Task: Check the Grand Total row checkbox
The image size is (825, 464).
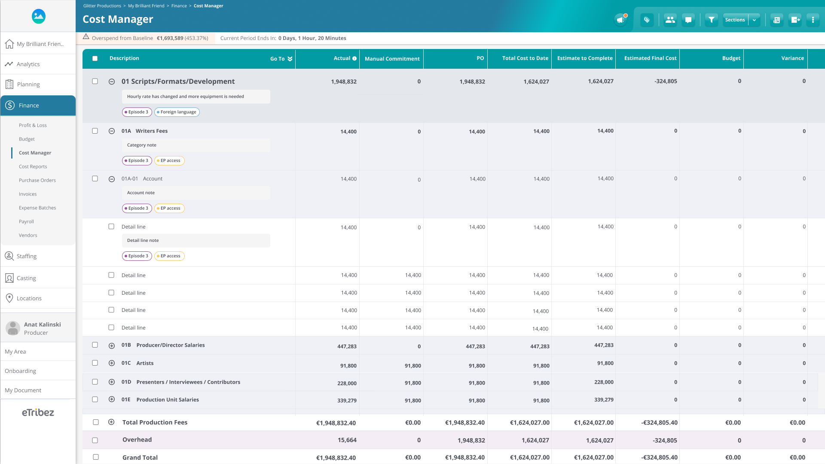Action: pos(96,457)
